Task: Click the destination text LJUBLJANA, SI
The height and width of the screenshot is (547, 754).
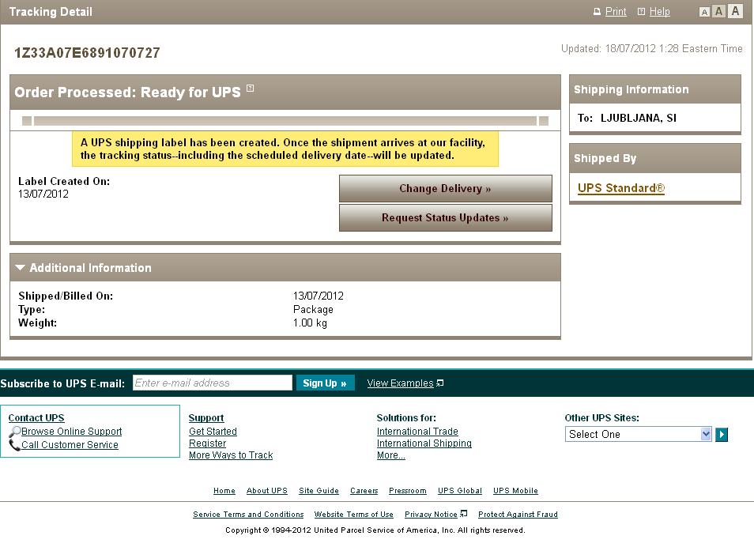Action: click(638, 118)
